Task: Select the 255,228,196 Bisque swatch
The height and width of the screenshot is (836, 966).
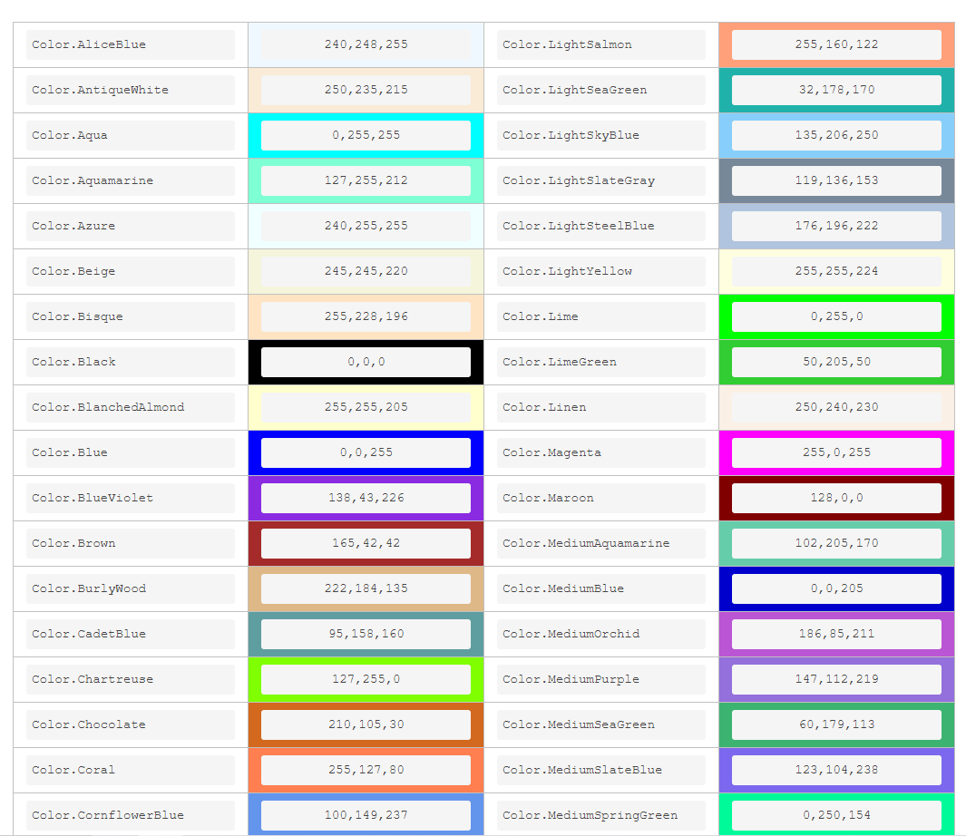Action: click(x=366, y=316)
